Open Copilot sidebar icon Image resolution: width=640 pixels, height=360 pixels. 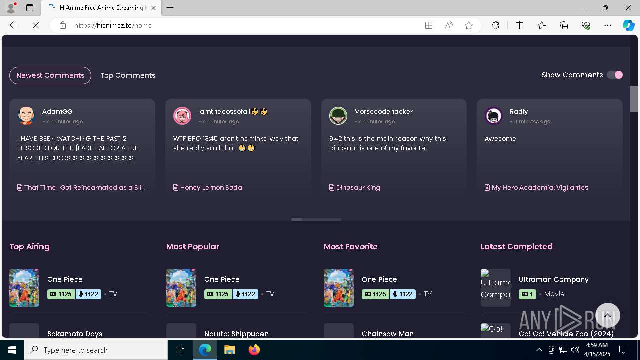pos(628,25)
